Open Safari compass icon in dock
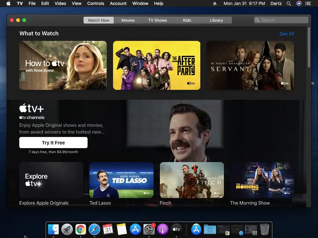This screenshot has width=318, height=238. [94, 229]
